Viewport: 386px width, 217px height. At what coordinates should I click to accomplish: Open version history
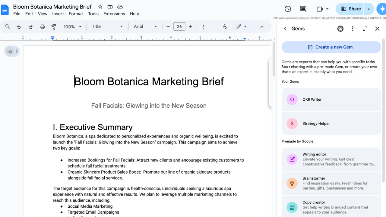click(287, 9)
